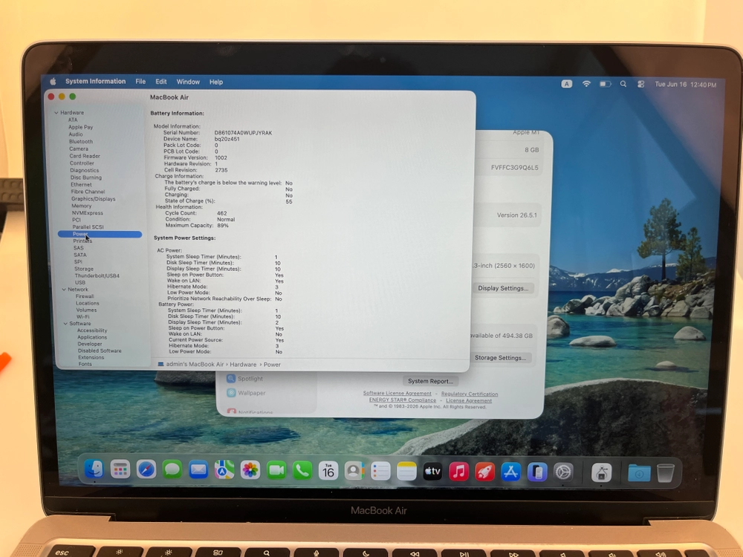The image size is (743, 557).
Task: Select Bluetooth in Hardware list
Action: tap(81, 142)
